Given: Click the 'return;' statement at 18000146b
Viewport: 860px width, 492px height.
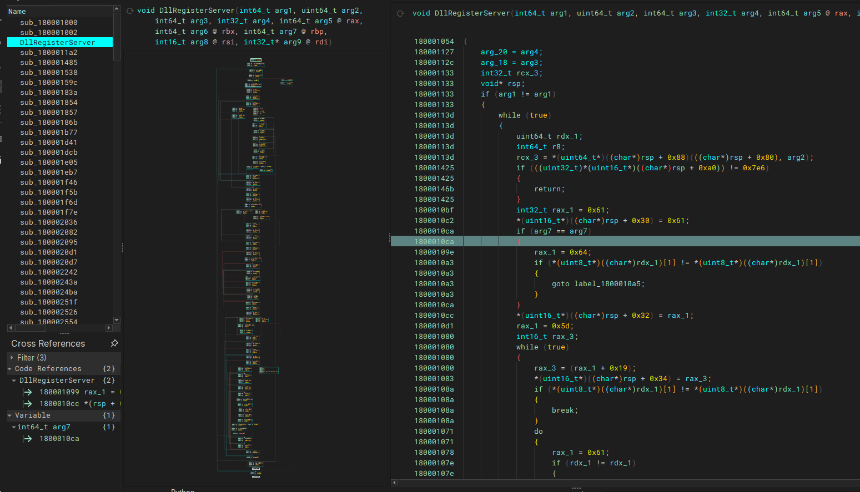Looking at the screenshot, I should 549,189.
